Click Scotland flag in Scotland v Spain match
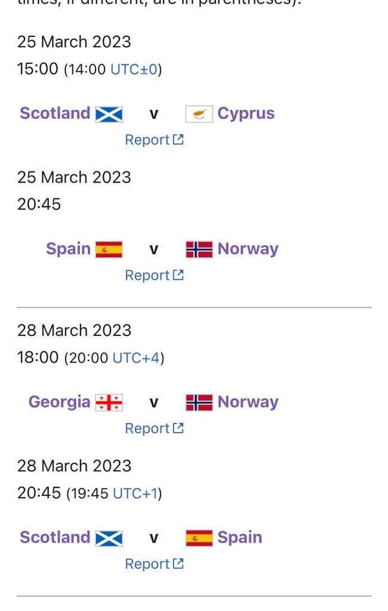Viewport: 388px width, 611px height. point(109,538)
